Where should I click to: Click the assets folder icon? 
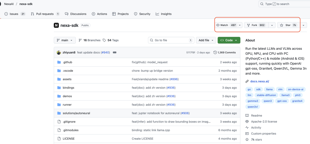[59, 79]
